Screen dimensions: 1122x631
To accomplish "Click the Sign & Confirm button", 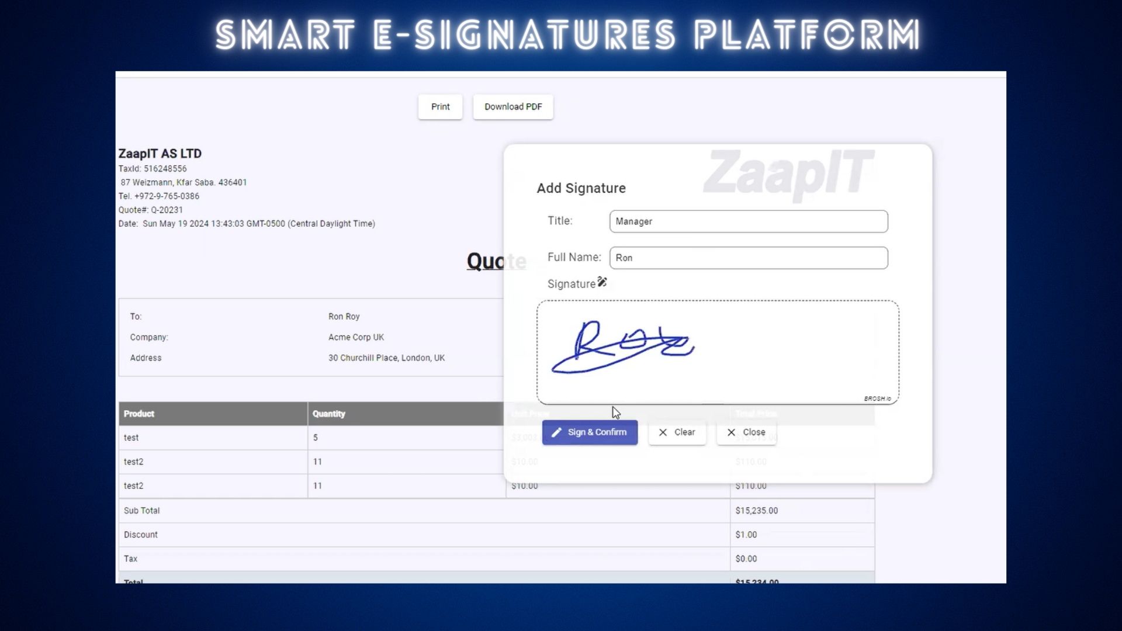I will coord(588,431).
